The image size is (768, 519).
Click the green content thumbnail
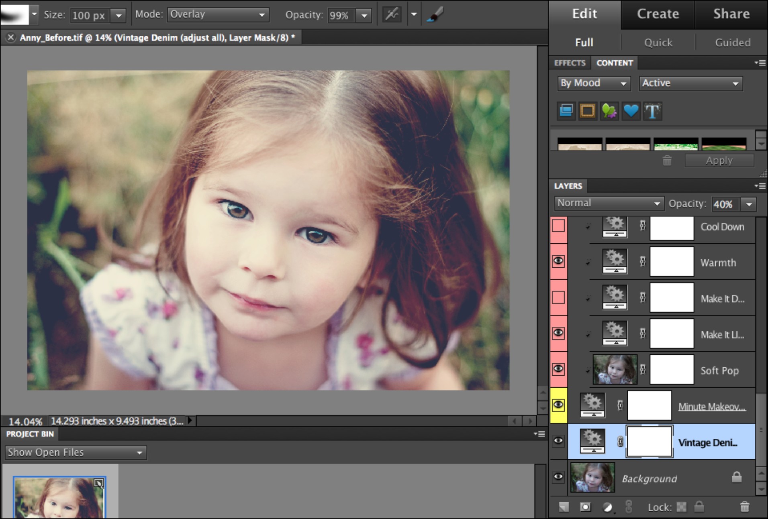point(676,144)
